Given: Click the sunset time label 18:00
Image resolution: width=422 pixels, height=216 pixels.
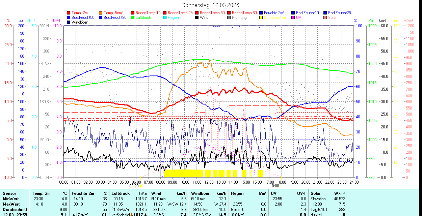Looking at the screenshot, I should 274,186.
